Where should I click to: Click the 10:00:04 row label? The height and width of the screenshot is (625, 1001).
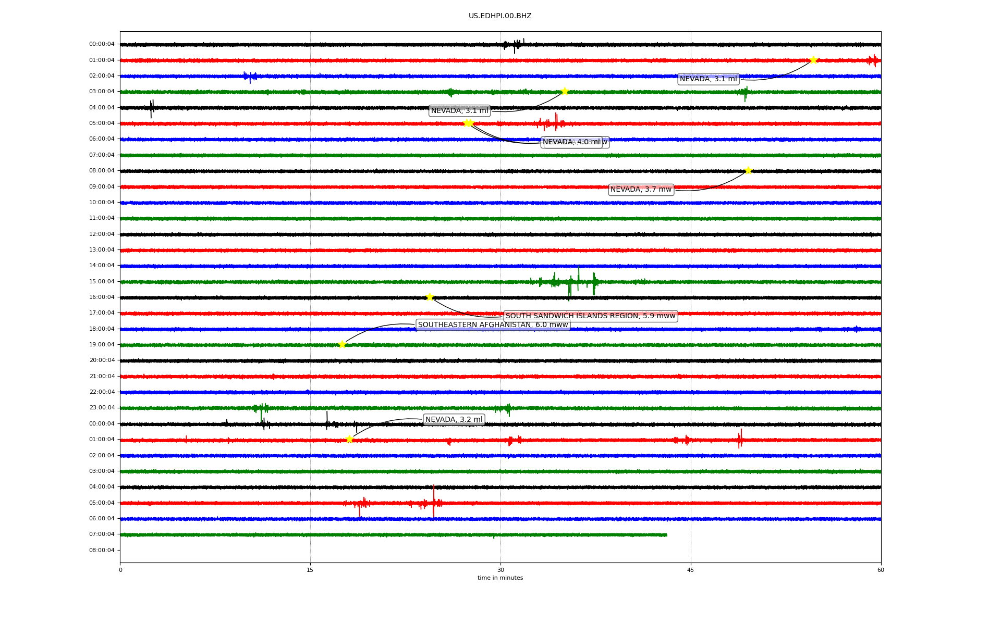[x=102, y=202]
